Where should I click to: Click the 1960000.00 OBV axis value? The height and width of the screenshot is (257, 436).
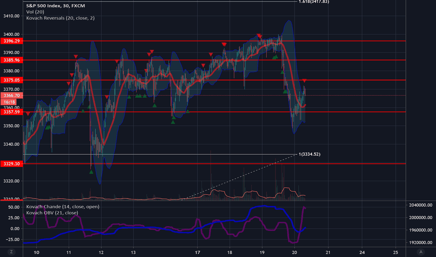[x=421, y=230]
